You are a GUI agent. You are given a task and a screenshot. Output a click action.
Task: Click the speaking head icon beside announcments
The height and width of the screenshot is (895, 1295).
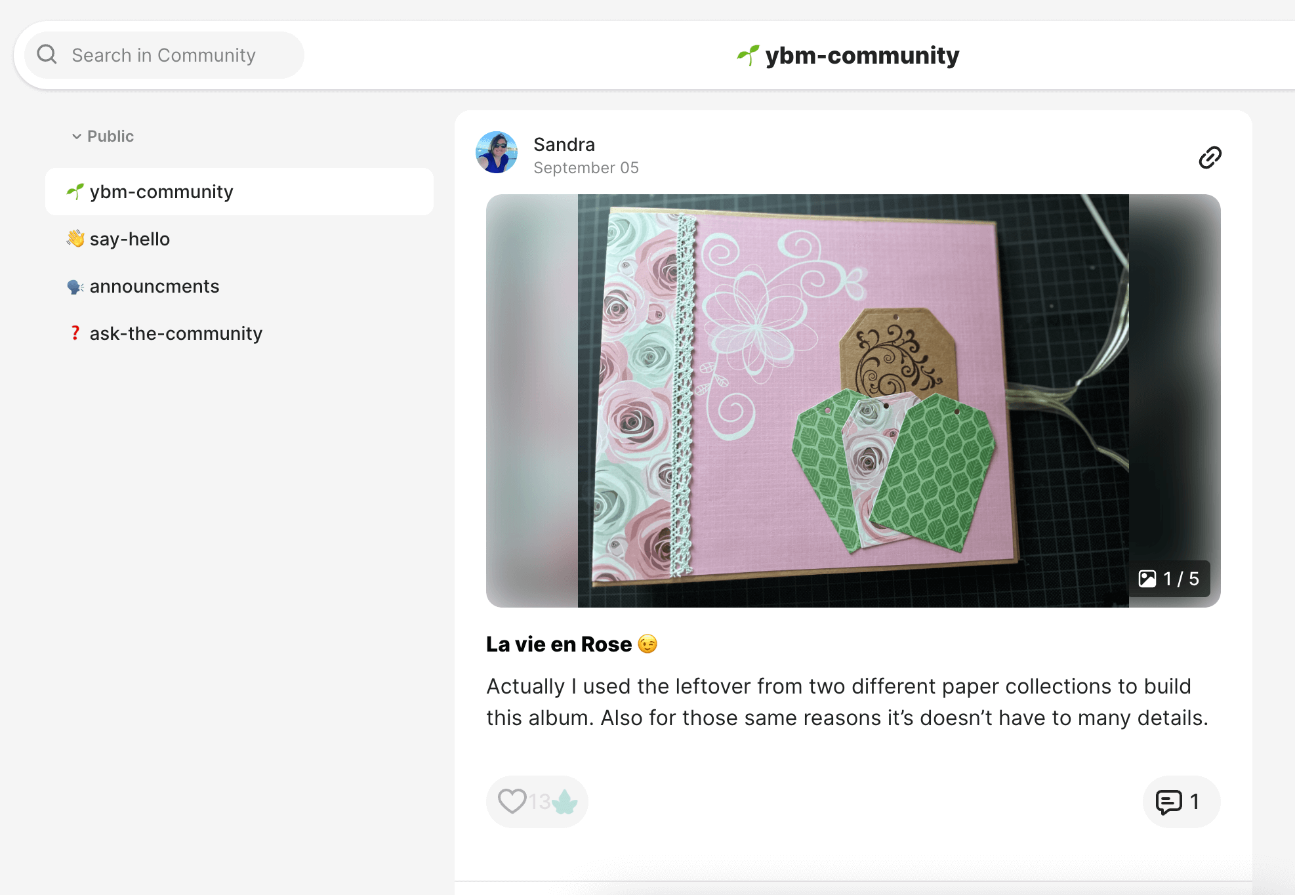point(75,286)
